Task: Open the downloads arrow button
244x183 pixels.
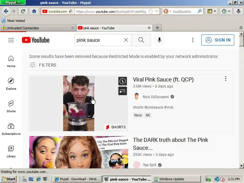Action: tap(238, 11)
